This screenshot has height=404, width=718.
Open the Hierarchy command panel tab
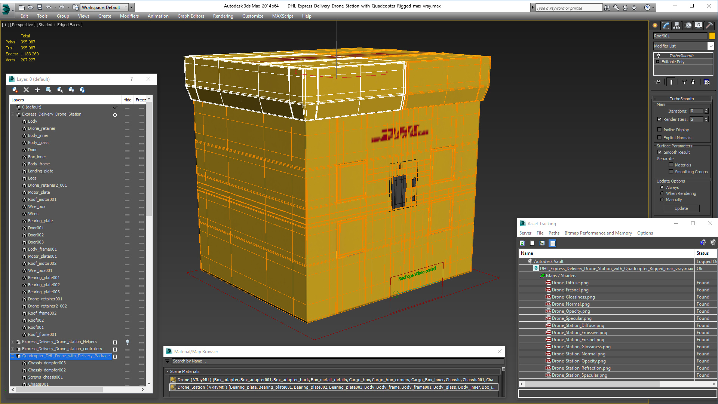pyautogui.click(x=677, y=25)
